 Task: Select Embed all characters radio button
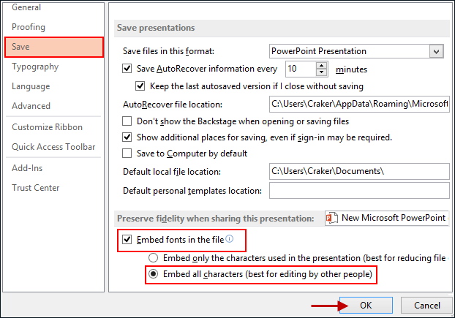coord(153,274)
